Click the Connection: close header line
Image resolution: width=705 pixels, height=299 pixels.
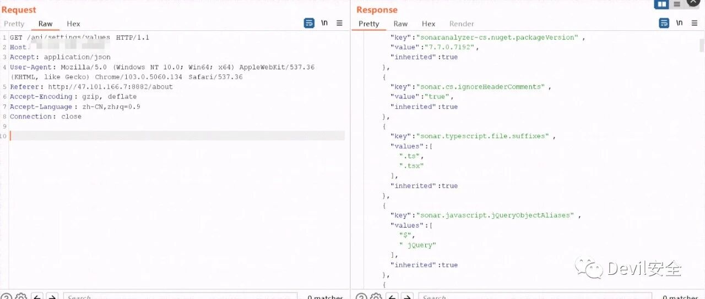click(45, 117)
